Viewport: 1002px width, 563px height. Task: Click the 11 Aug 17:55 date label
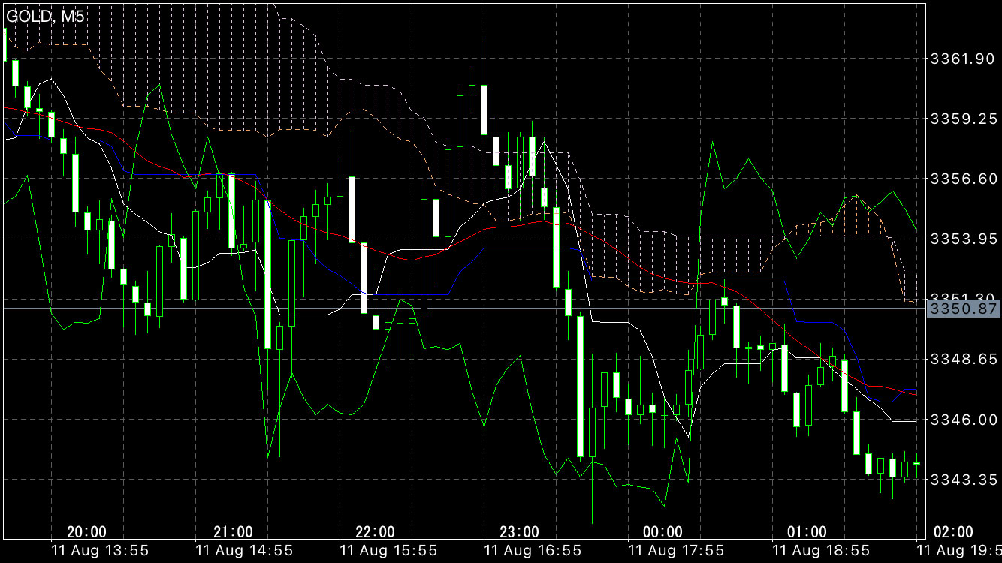click(x=676, y=551)
